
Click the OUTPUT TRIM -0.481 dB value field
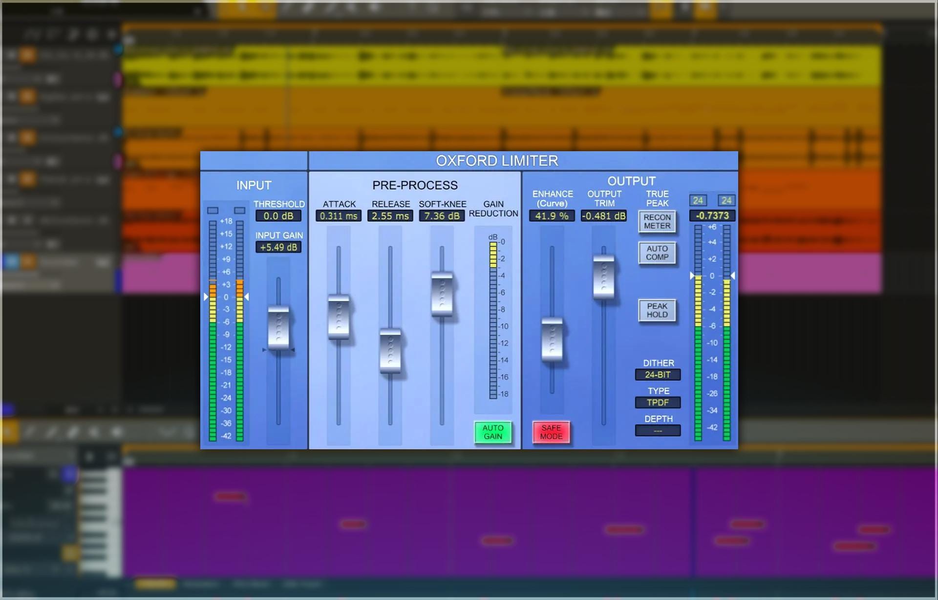click(x=604, y=216)
